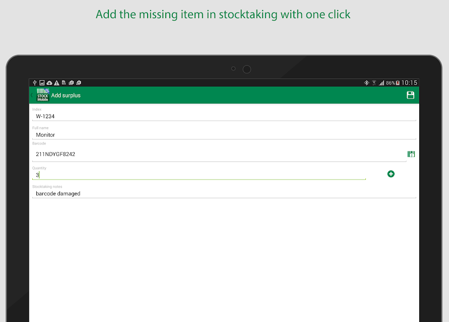
Task: Tap the battery indicator at 86%
Action: point(393,83)
